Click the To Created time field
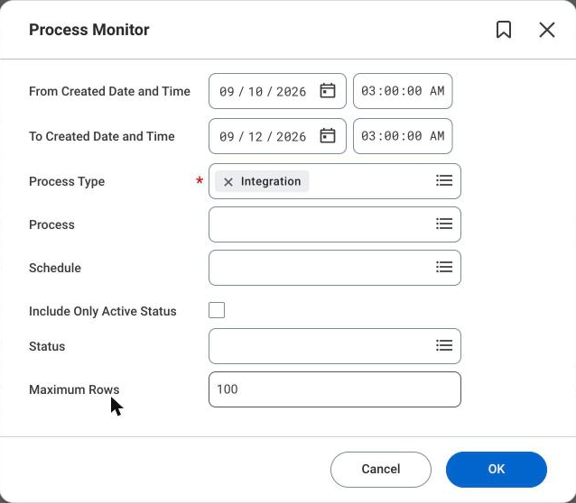Image resolution: width=576 pixels, height=503 pixels. [x=403, y=136]
